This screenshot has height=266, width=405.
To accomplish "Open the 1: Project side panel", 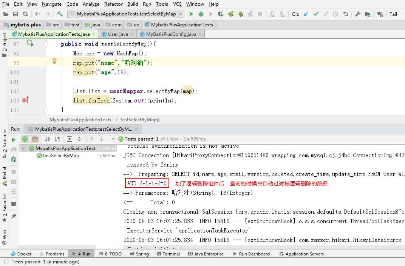I will pyautogui.click(x=5, y=45).
